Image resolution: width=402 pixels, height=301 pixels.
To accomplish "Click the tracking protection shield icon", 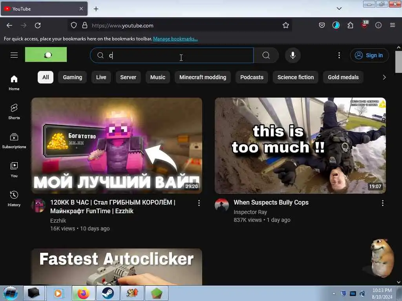I will 74,25.
